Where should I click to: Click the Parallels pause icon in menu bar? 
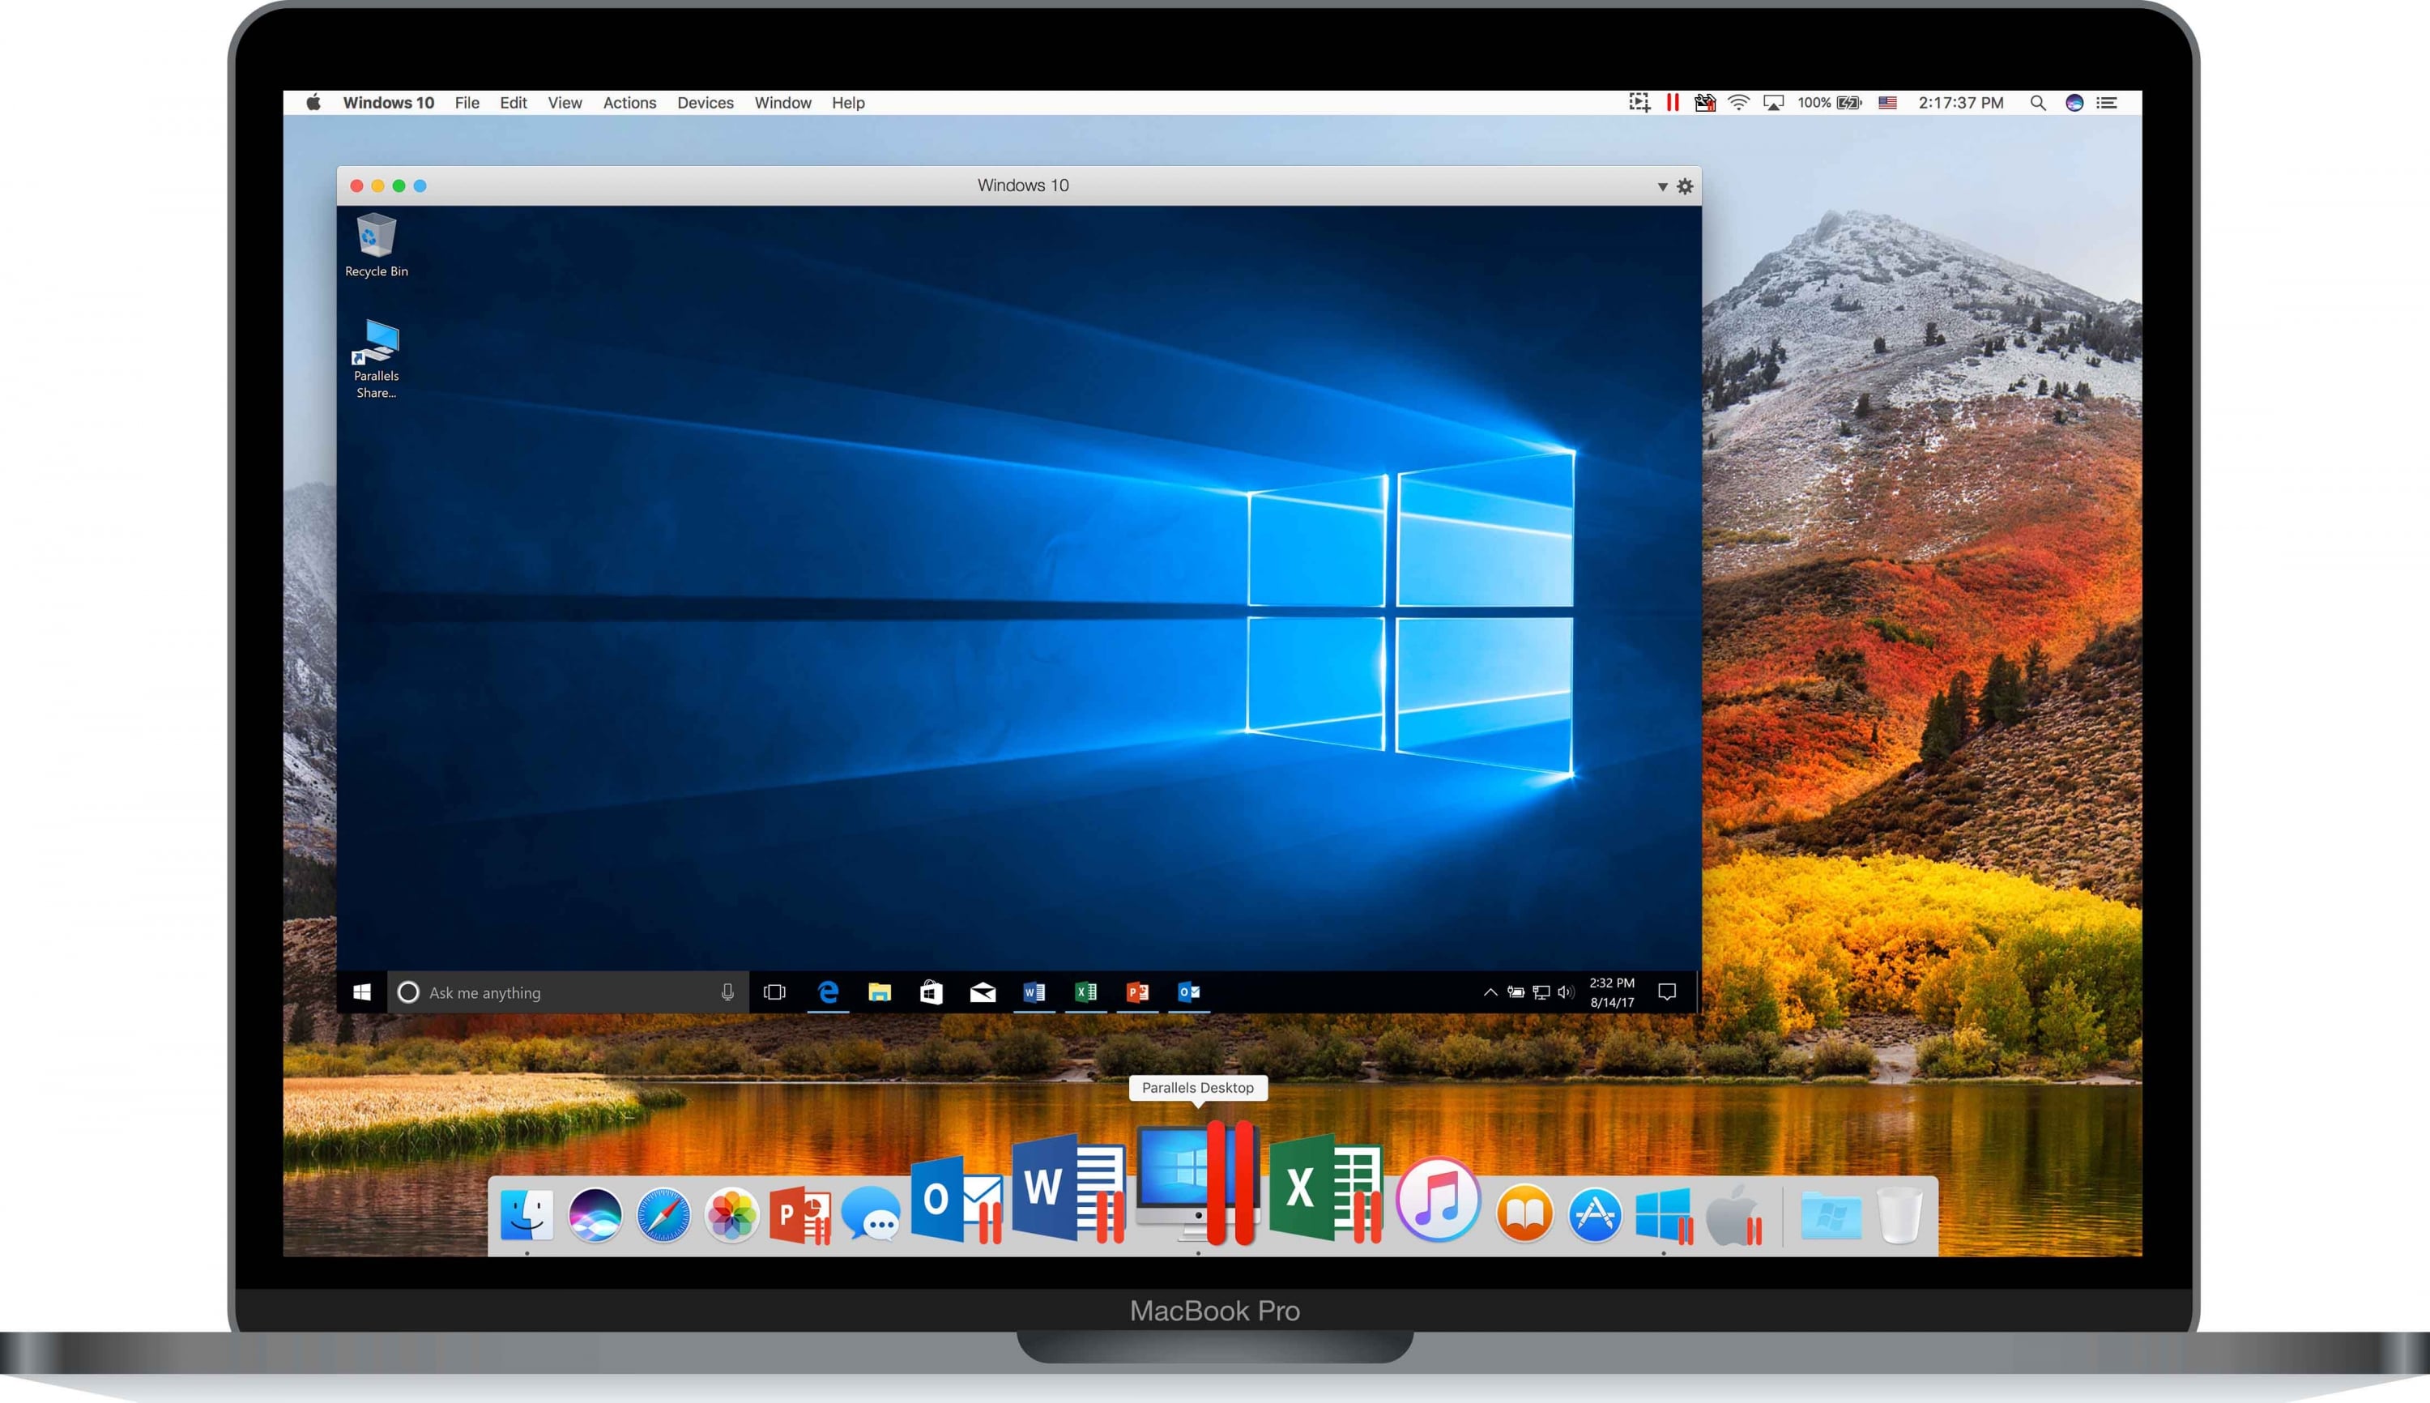[1673, 102]
